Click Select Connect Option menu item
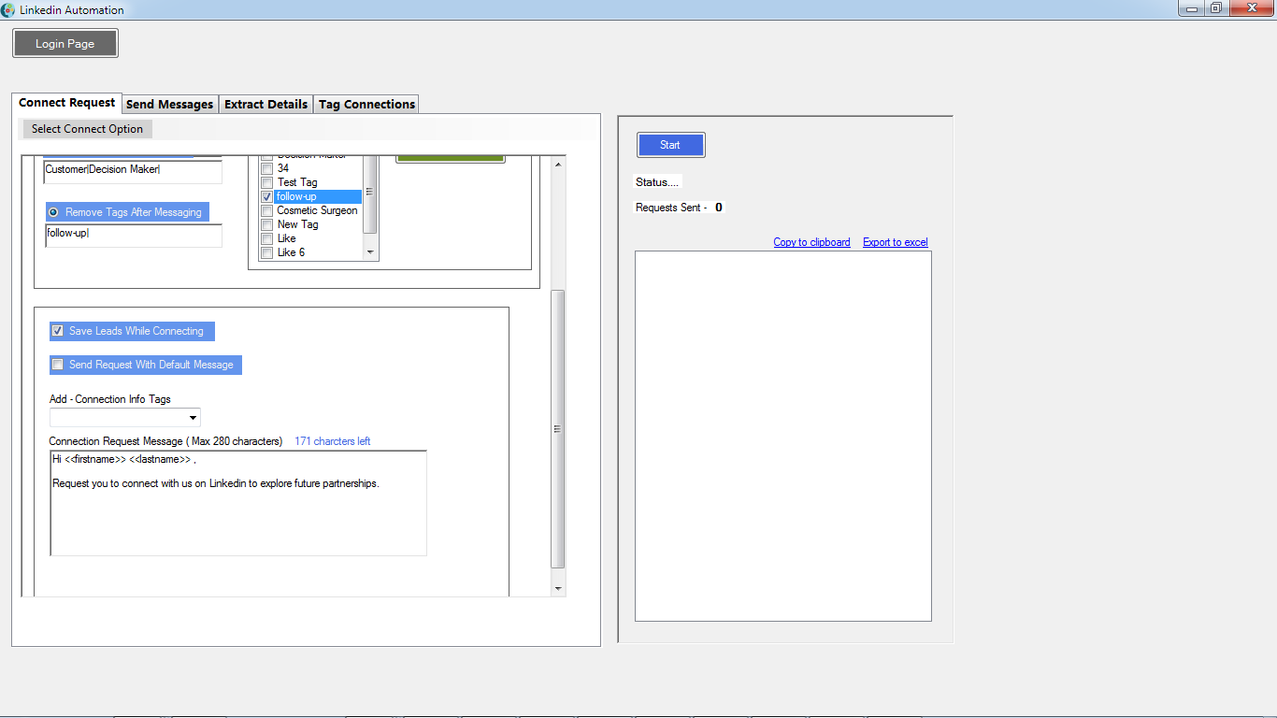Screen dimensions: 1277x718 tap(88, 129)
